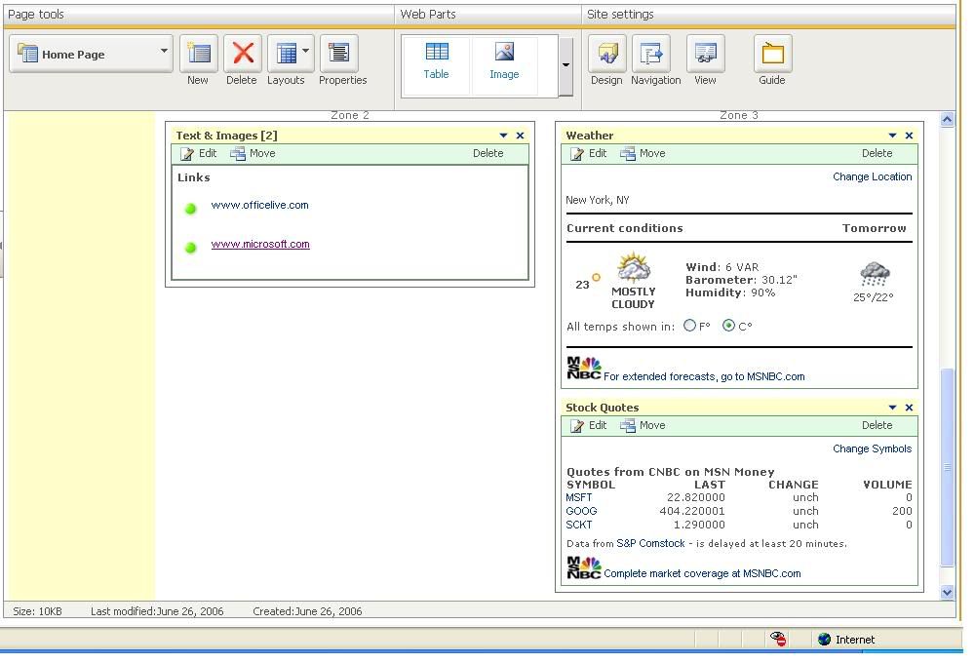Click the Change Location link
Image resolution: width=975 pixels, height=663 pixels.
873,177
